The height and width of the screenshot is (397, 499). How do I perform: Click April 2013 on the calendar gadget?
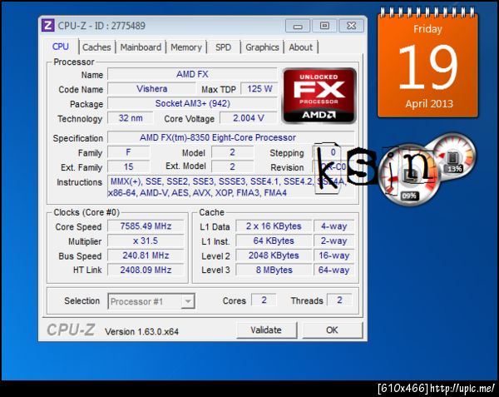428,103
